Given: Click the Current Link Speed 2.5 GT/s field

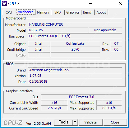Looking at the screenshot, I should [54, 108].
